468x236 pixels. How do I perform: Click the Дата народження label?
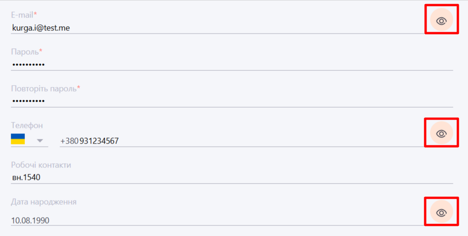(44, 202)
